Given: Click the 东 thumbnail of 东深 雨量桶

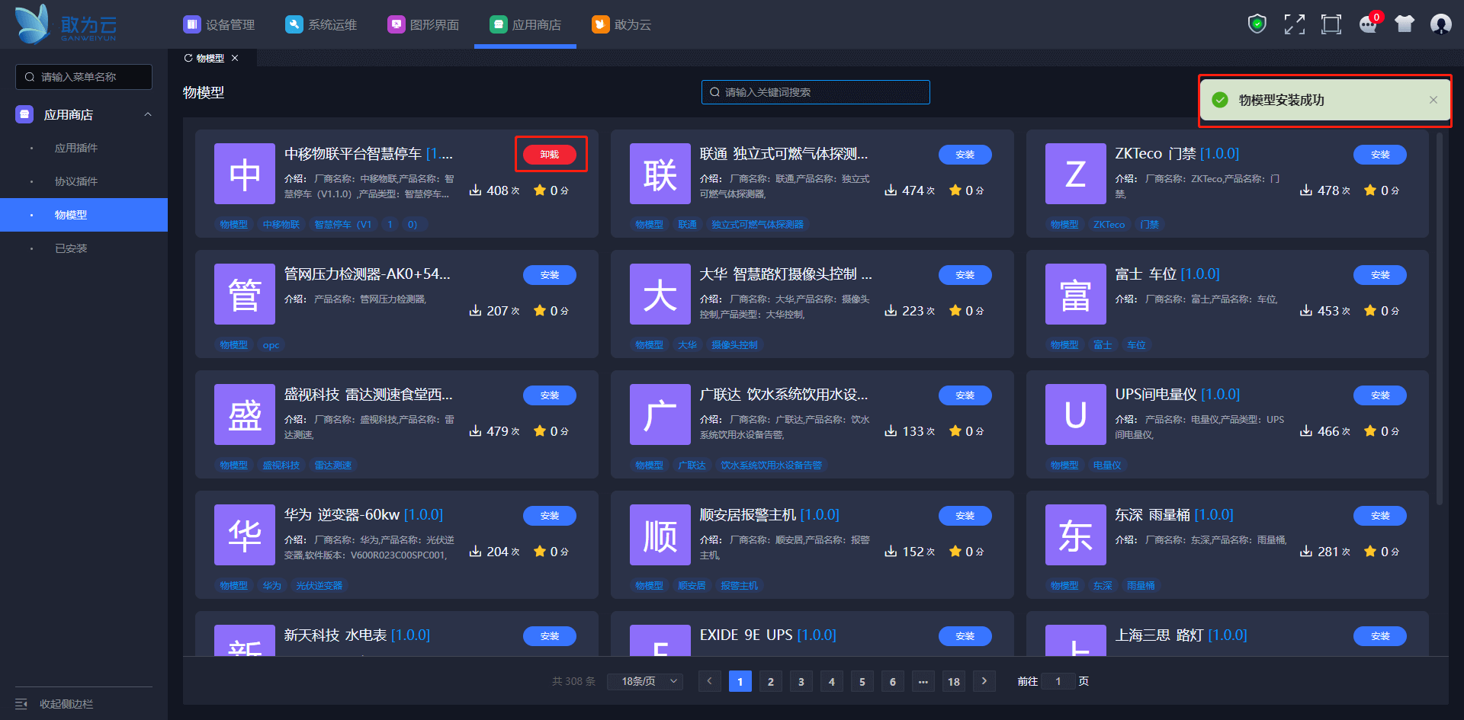Looking at the screenshot, I should click(1076, 535).
